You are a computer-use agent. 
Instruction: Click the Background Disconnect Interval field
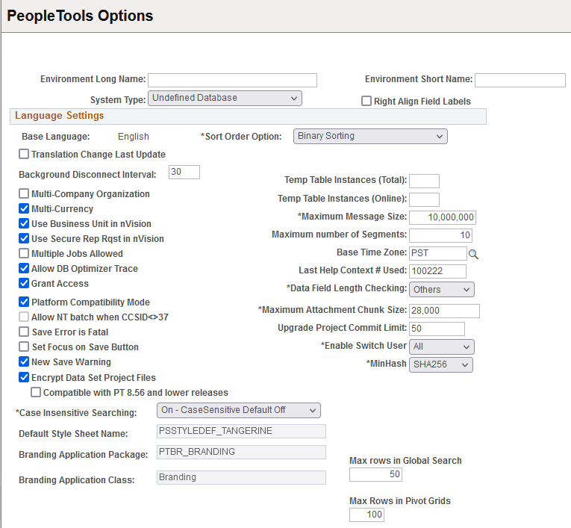184,172
